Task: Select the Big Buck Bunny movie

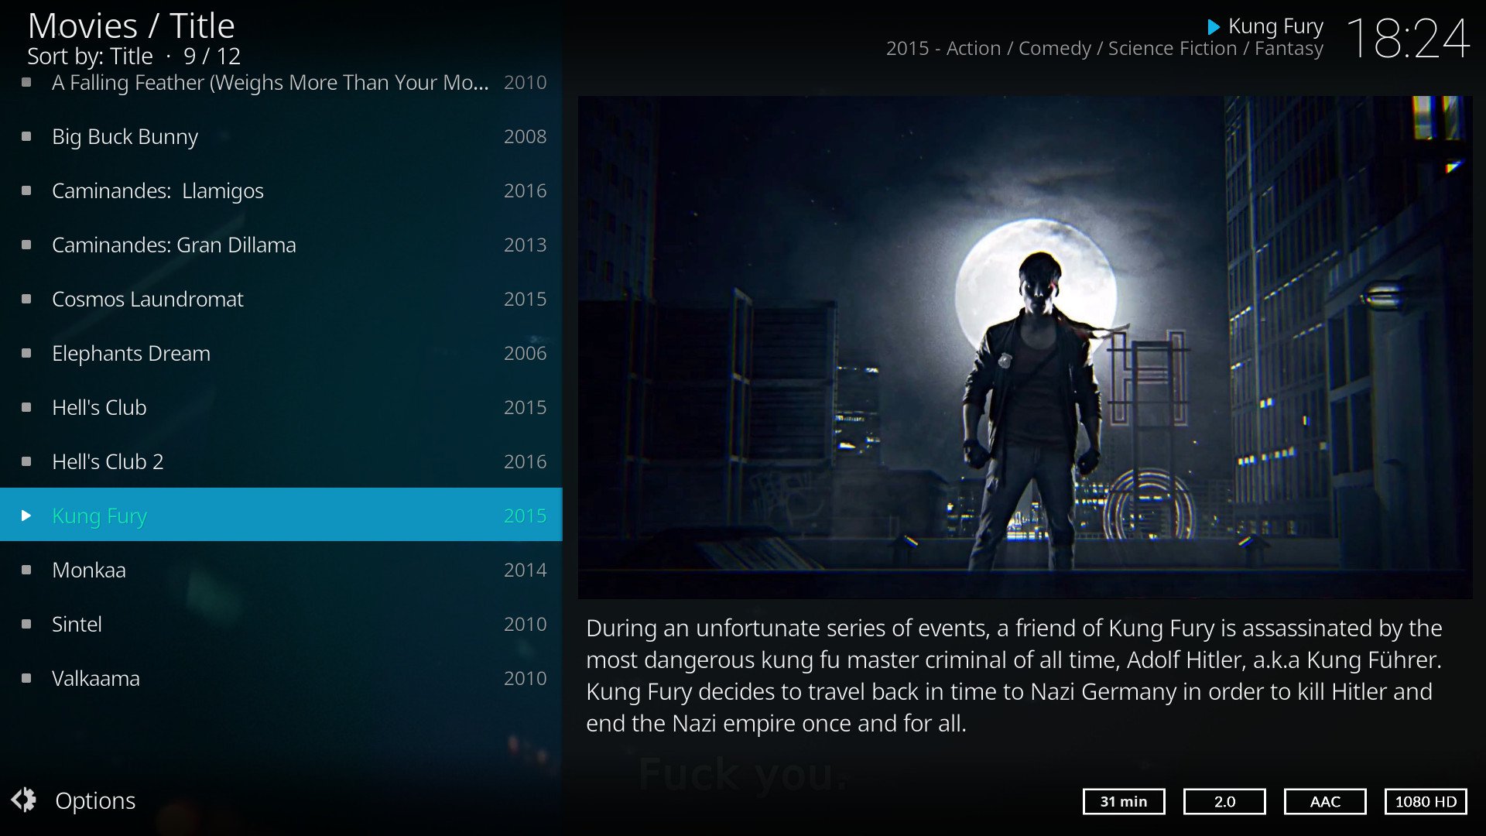Action: point(281,136)
